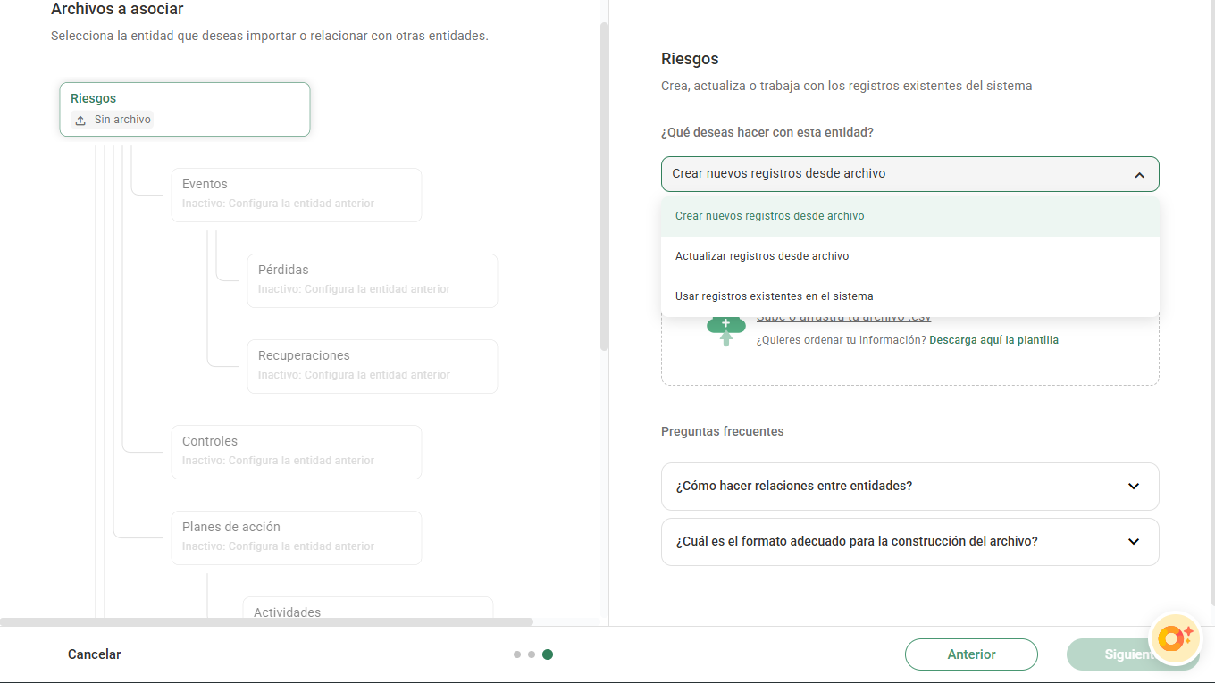Select the Pérdidas entity node

[373, 280]
